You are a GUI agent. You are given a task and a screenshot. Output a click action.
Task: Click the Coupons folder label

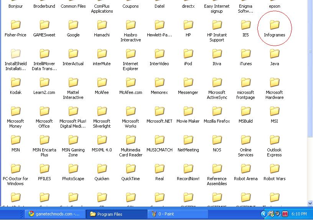point(130,6)
